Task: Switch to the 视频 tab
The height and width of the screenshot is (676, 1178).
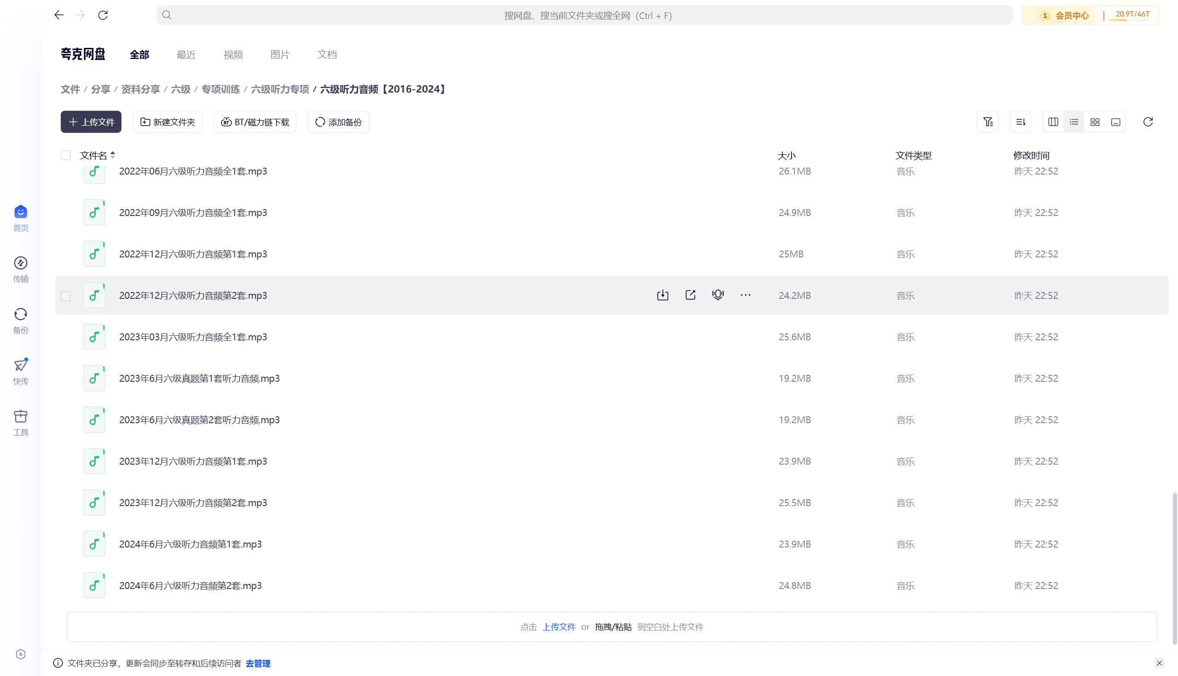Action: tap(233, 55)
